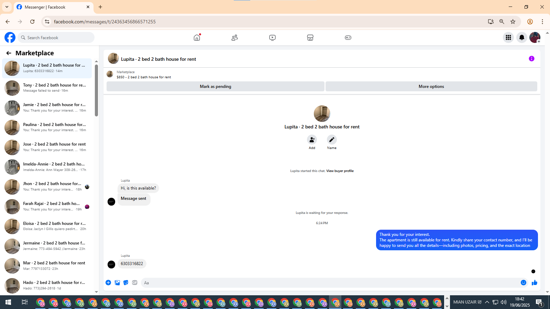Open Jermaine conversation in list
The width and height of the screenshot is (550, 309).
tap(47, 246)
